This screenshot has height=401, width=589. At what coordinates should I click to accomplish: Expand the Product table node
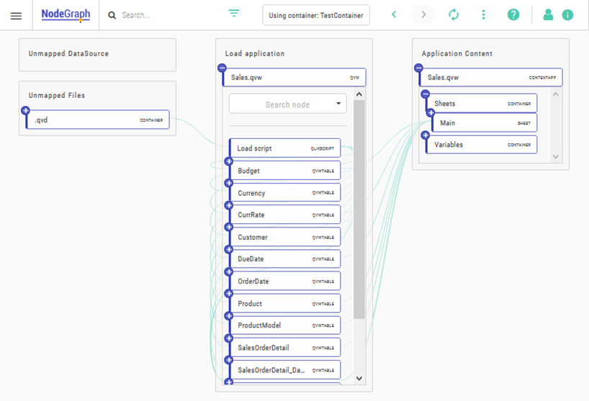[228, 294]
